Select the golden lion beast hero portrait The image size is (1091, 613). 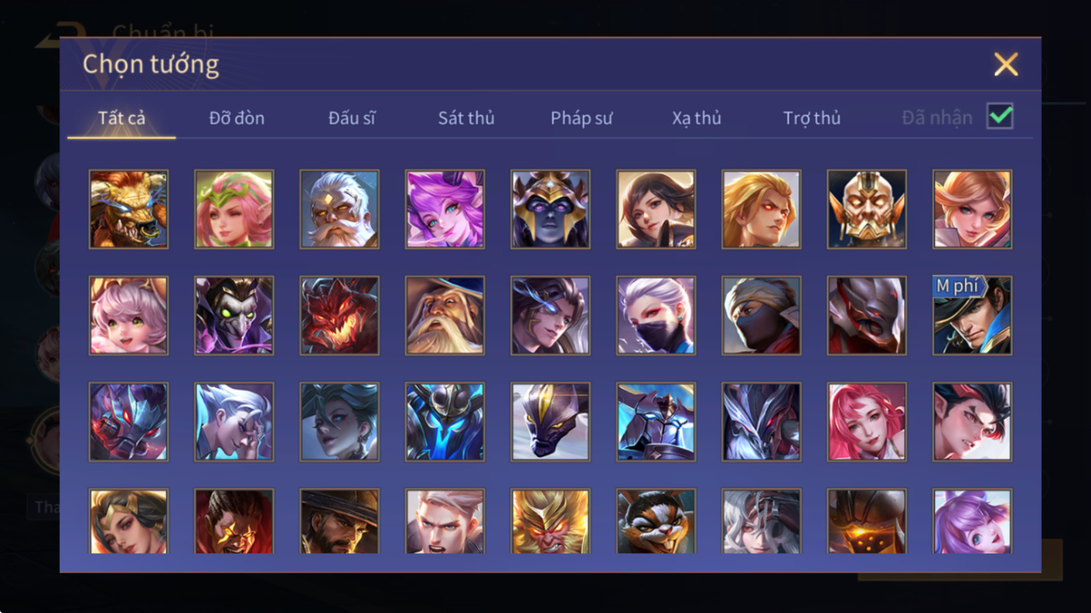point(128,209)
